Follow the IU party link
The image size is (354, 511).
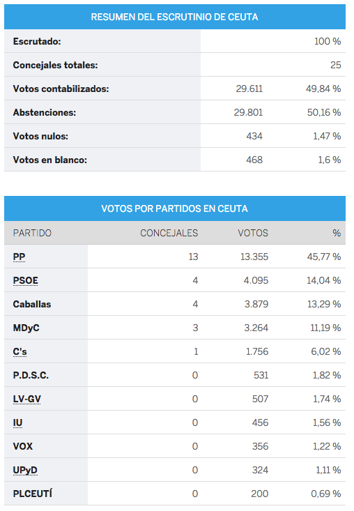point(17,422)
